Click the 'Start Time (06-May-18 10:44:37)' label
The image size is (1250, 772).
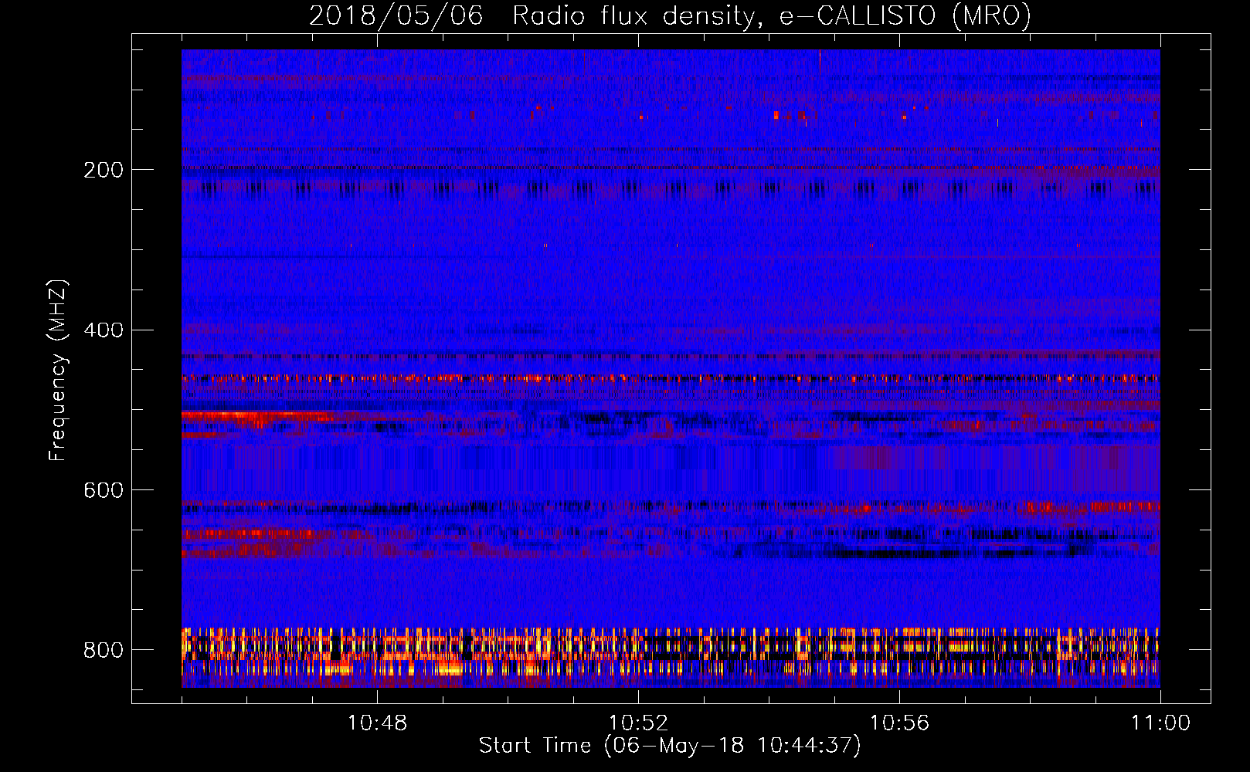click(x=670, y=746)
